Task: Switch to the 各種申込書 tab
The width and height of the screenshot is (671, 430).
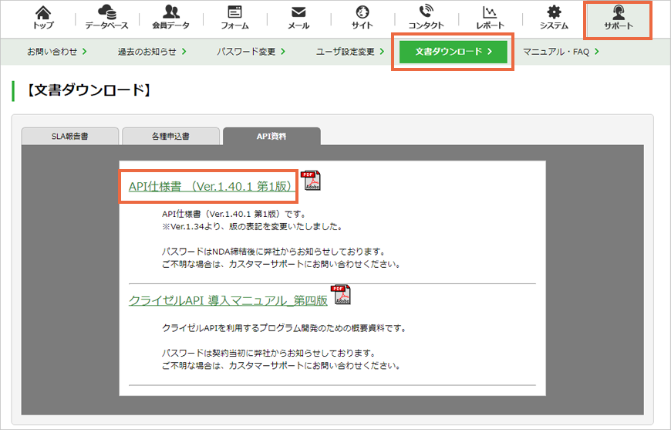Action: coord(170,136)
